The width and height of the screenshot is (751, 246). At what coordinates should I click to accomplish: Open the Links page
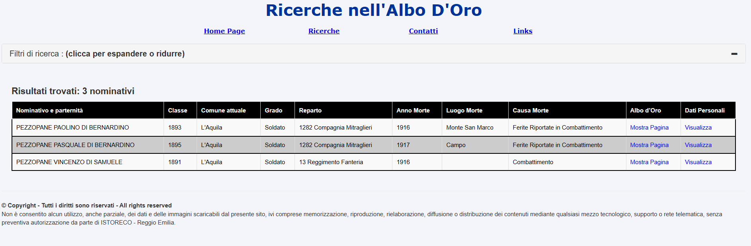coord(523,31)
